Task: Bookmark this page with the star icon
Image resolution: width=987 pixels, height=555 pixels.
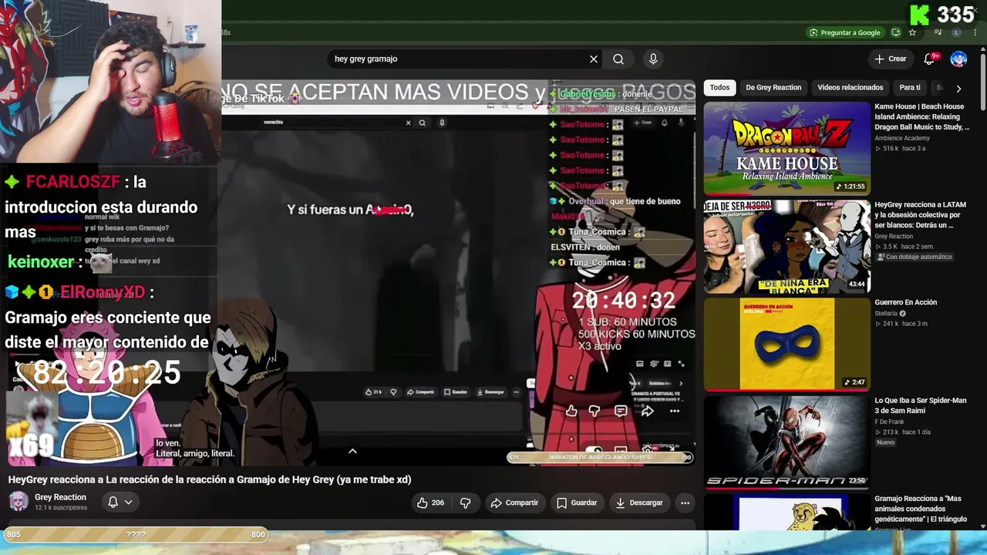Action: (x=913, y=32)
